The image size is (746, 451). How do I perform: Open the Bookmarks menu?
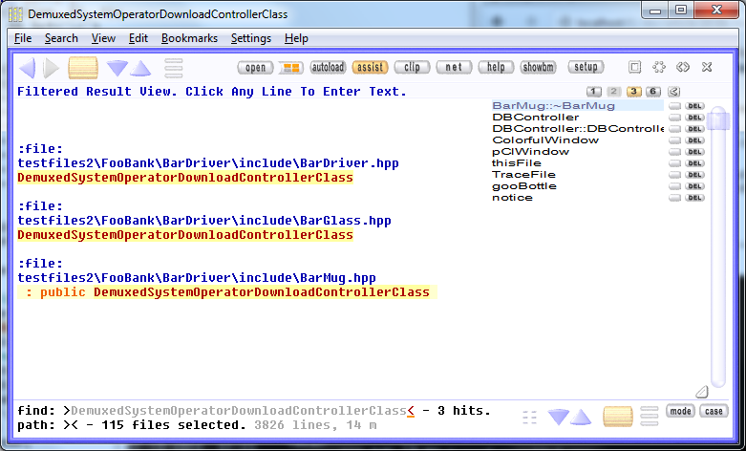[x=189, y=38]
